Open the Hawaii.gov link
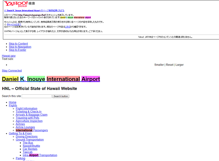Viewport: 219px width, 161px height. tap(9, 56)
